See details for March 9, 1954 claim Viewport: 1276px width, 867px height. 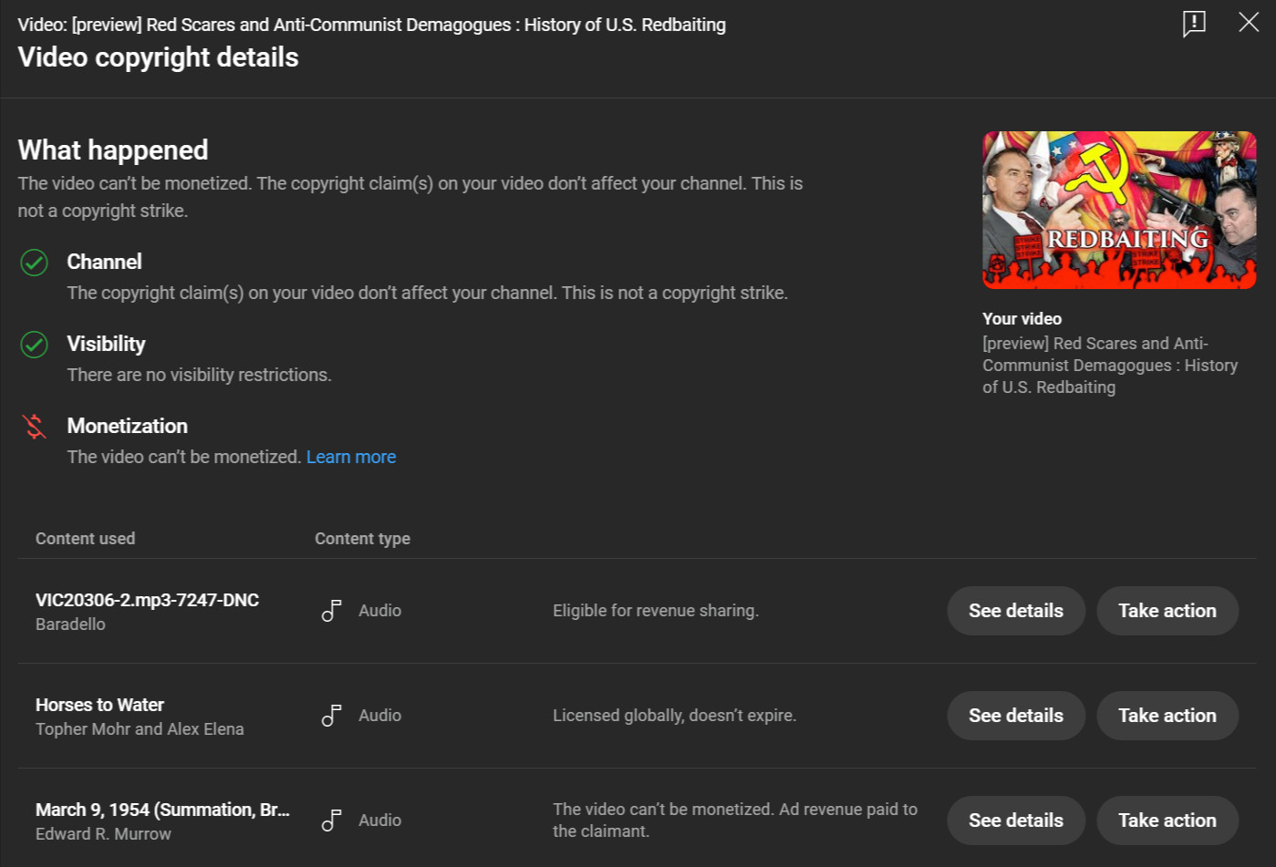[1016, 821]
